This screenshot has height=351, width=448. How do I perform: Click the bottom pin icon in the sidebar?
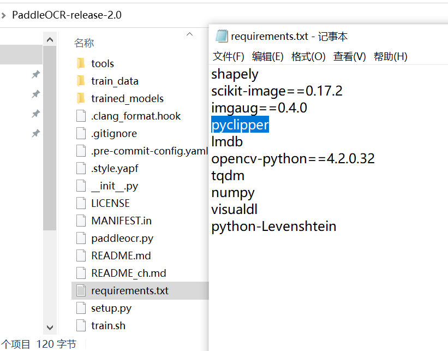35,133
